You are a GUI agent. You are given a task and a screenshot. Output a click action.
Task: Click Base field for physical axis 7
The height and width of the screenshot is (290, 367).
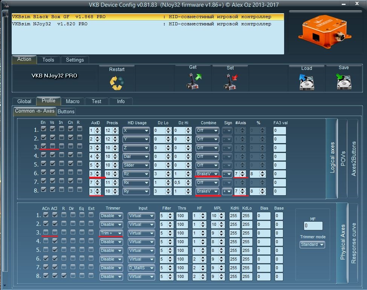click(x=279, y=268)
